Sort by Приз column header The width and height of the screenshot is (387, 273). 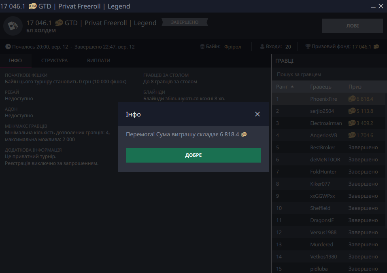(x=355, y=87)
